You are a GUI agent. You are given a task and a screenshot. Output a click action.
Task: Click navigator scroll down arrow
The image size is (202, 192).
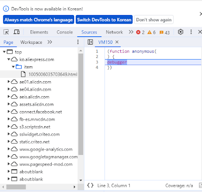click(81, 180)
